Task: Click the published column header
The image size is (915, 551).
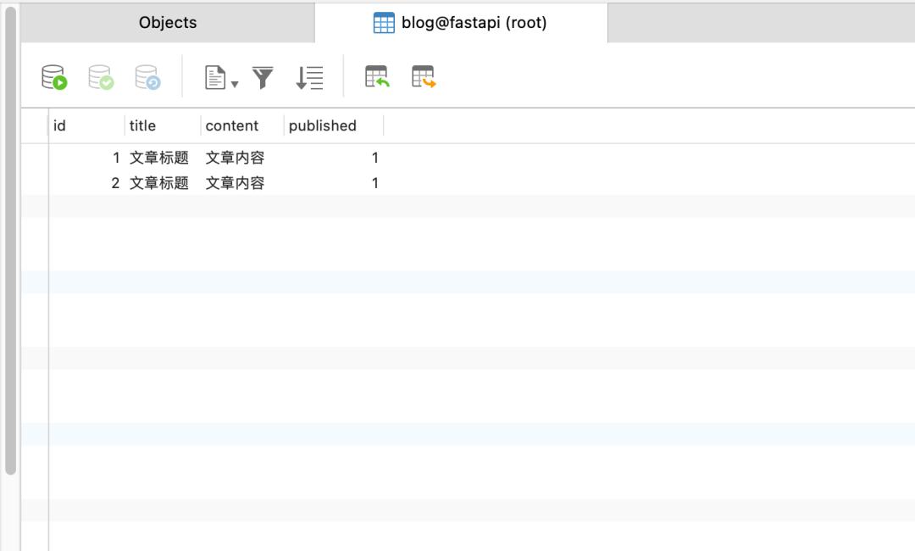Action: pyautogui.click(x=334, y=125)
